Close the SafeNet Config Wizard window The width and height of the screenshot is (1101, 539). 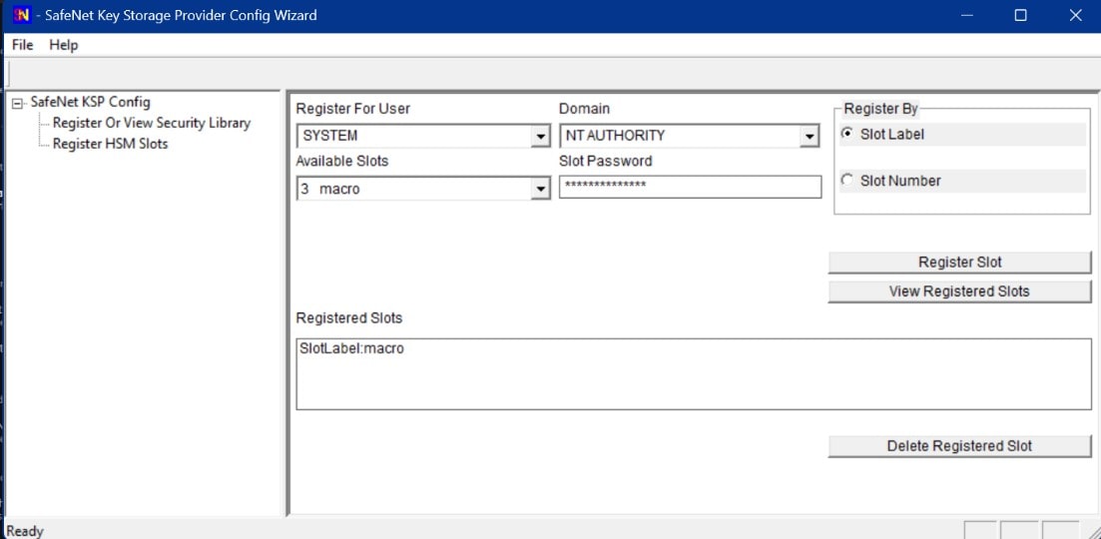1074,15
